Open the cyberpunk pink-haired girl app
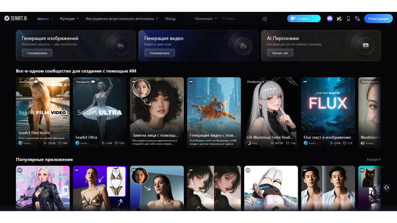397x223 pixels. tap(43, 188)
